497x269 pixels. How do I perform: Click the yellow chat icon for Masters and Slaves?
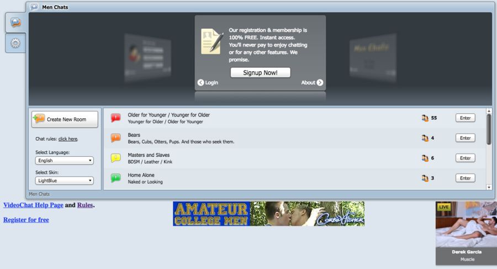click(115, 158)
